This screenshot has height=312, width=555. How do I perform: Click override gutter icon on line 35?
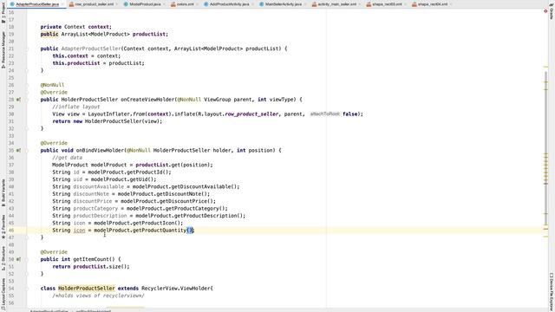click(x=18, y=150)
